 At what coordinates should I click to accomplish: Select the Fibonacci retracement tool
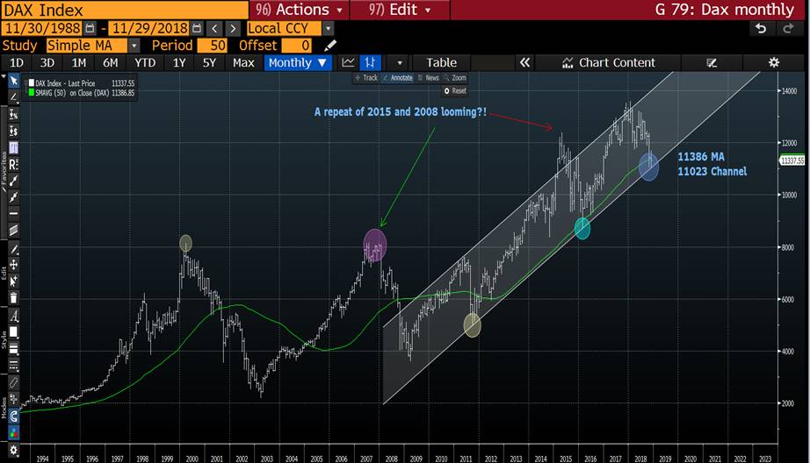[x=13, y=148]
